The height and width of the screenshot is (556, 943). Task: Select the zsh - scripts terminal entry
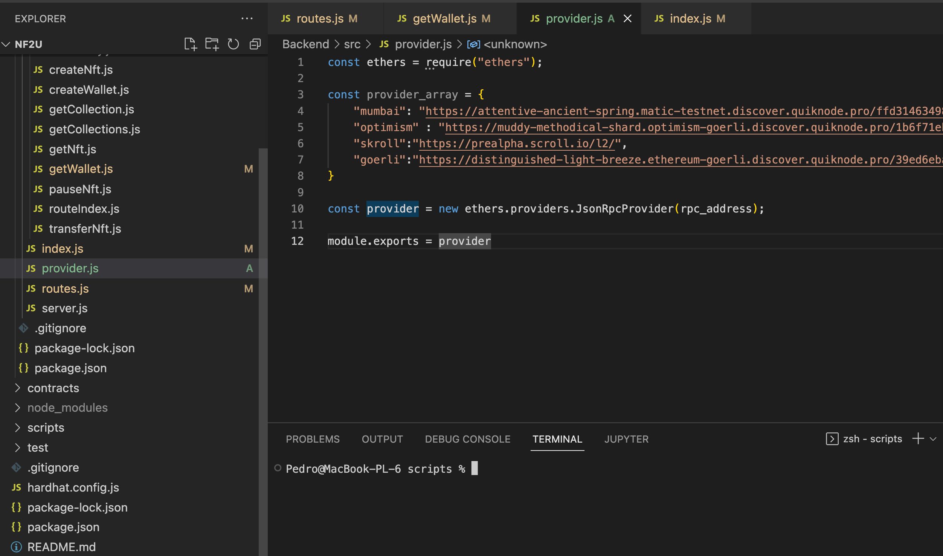click(x=864, y=439)
